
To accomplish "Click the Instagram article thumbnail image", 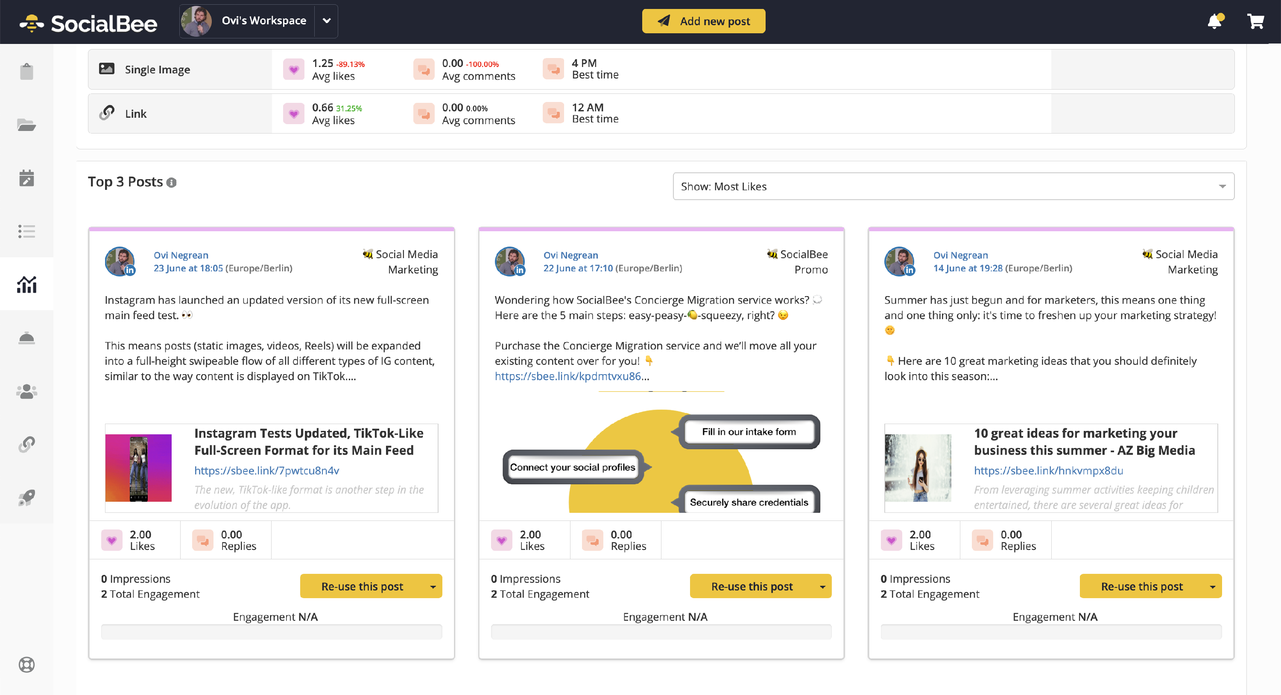I will point(138,468).
